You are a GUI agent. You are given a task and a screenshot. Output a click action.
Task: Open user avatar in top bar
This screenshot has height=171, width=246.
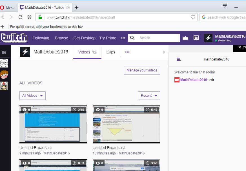[208, 38]
